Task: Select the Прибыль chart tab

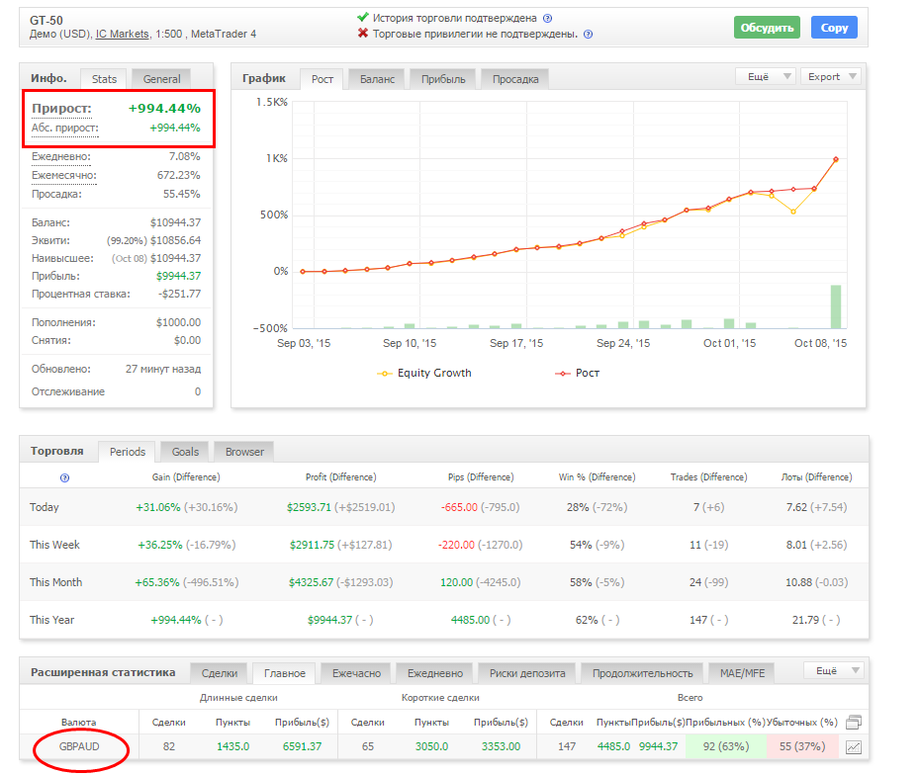Action: click(x=443, y=79)
